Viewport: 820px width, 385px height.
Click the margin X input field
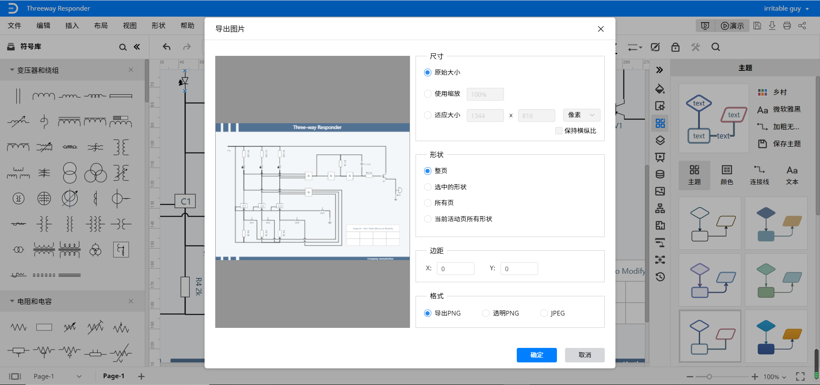point(456,269)
